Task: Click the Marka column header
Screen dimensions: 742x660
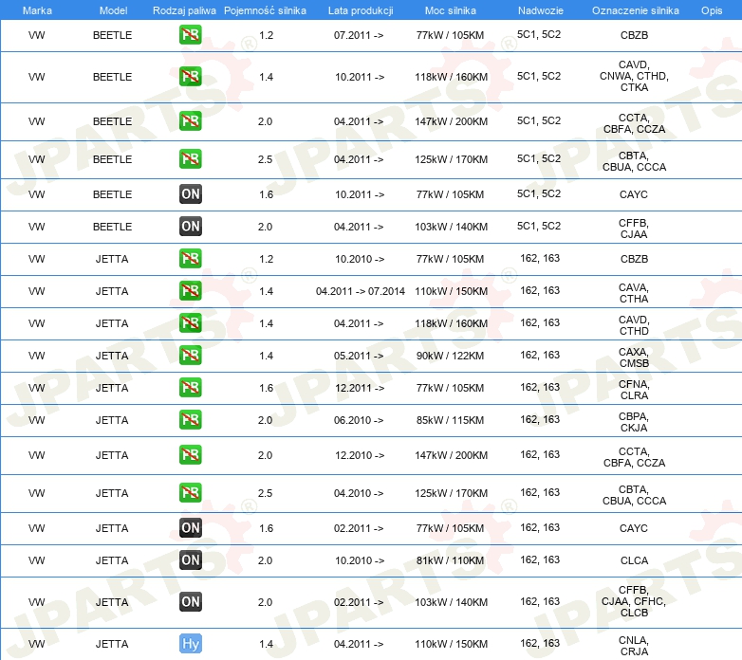Action: pyautogui.click(x=37, y=9)
